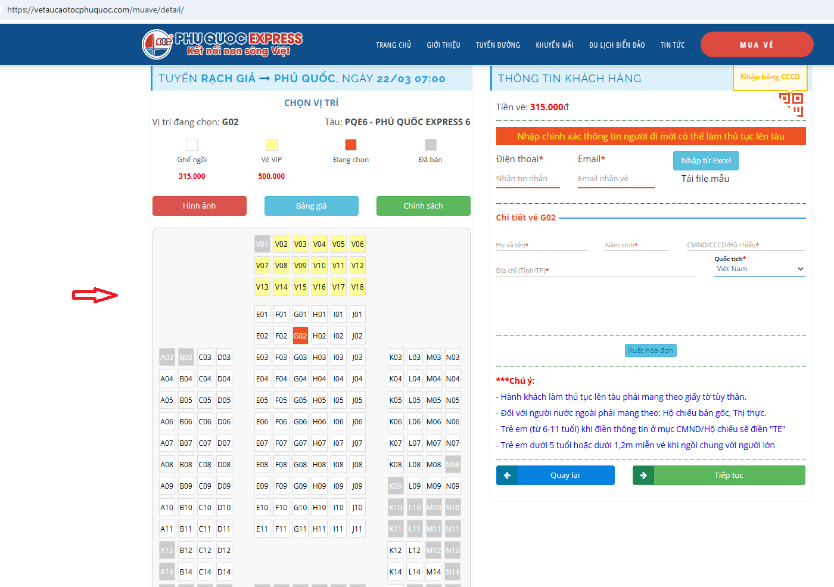The width and height of the screenshot is (834, 587).
Task: Select VIP seat V02
Action: click(281, 244)
